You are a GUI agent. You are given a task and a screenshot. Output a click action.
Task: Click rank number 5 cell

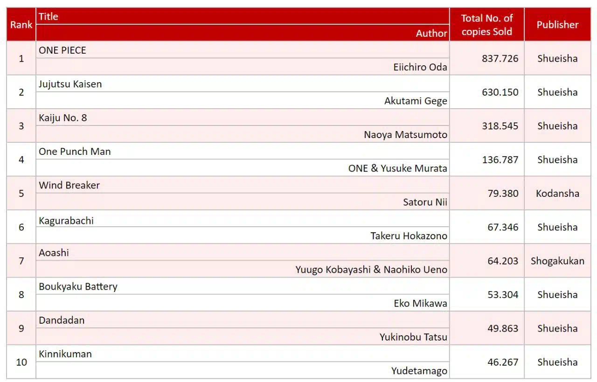click(21, 193)
